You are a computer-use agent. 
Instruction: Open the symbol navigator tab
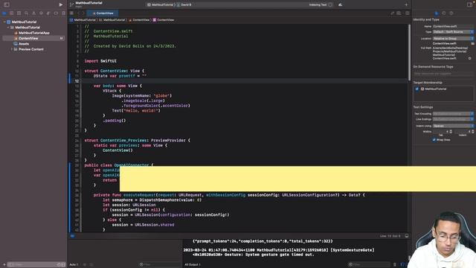pos(19,13)
